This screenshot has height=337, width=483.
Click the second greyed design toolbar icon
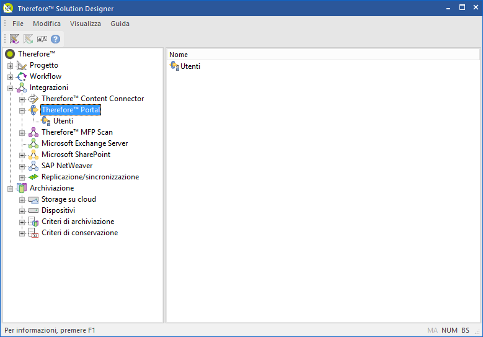(29, 39)
